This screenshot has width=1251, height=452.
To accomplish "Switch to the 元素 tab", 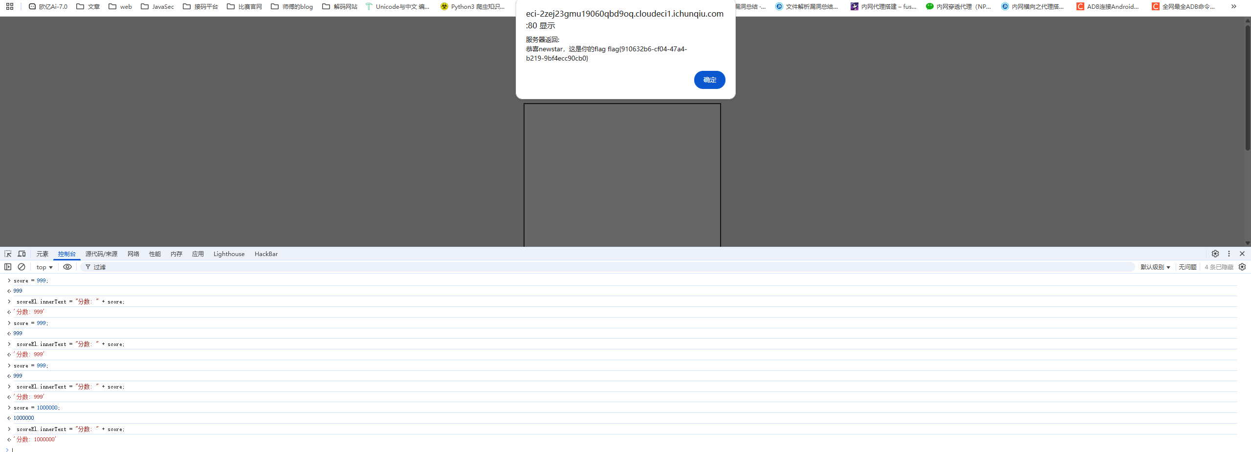I will tap(42, 254).
